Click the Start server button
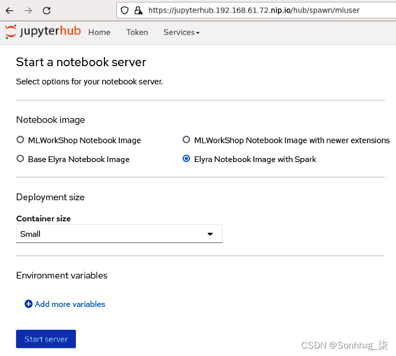The height and width of the screenshot is (356, 396). [x=46, y=339]
